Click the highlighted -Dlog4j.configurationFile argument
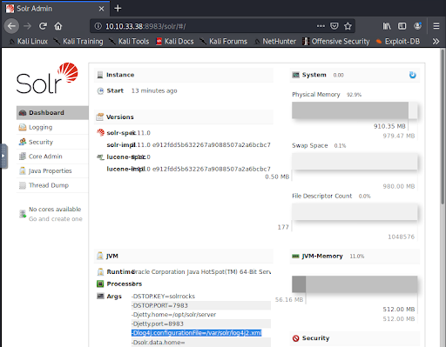446x347 pixels. click(197, 333)
